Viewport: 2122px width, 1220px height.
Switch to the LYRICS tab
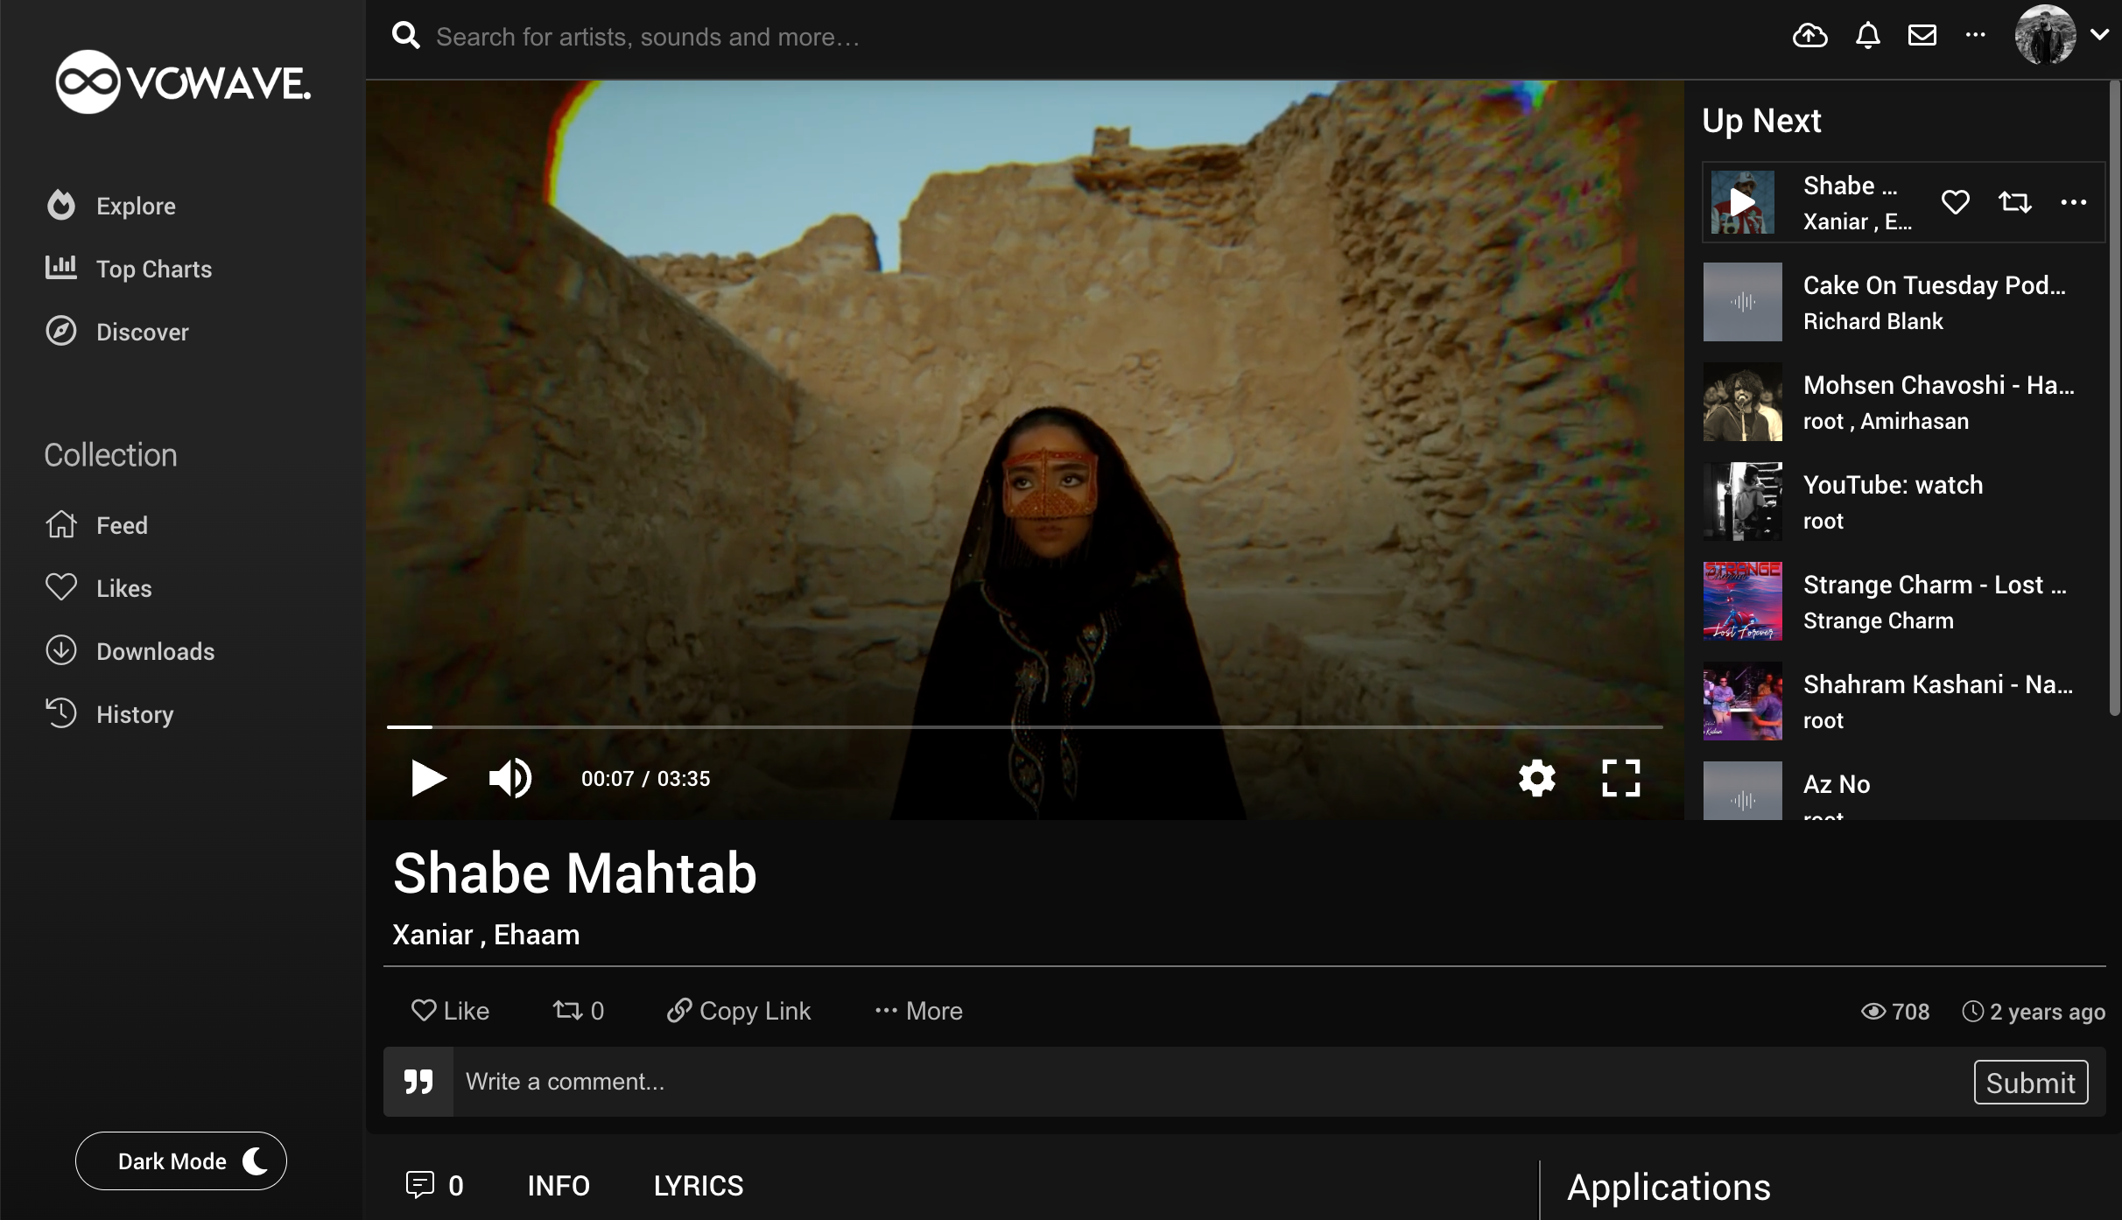click(x=698, y=1186)
